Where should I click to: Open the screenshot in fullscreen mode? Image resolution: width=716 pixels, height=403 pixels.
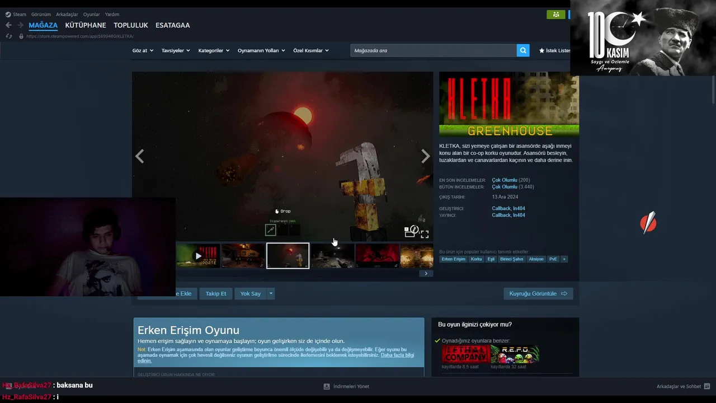425,234
